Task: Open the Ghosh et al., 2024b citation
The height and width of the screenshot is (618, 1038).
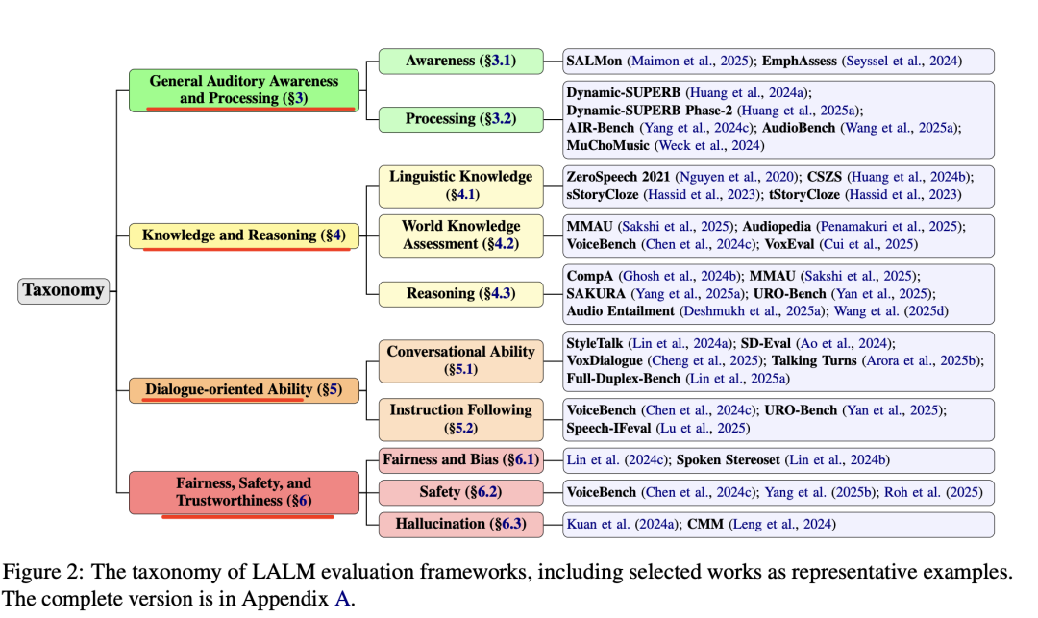Action: click(680, 276)
